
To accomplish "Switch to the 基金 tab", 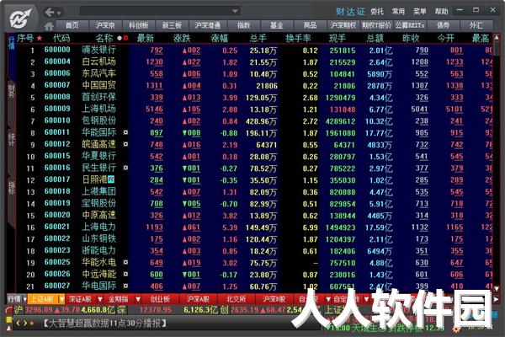I will pyautogui.click(x=276, y=25).
